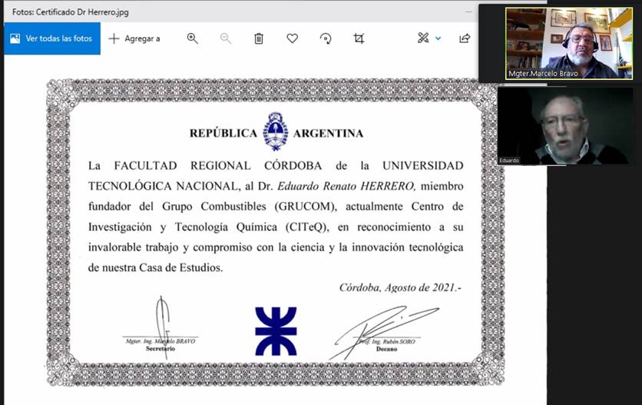Click the 'Mgter.Marcelo Bravo' name label
This screenshot has height=405, width=642.
coord(543,73)
